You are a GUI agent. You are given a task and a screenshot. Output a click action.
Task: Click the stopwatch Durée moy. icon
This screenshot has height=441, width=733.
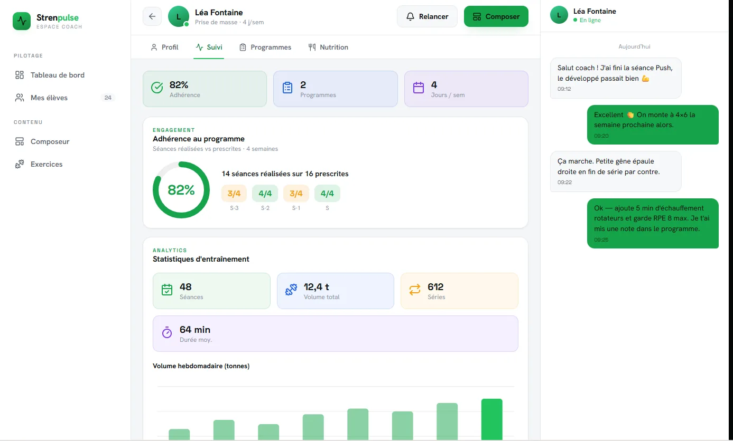167,332
